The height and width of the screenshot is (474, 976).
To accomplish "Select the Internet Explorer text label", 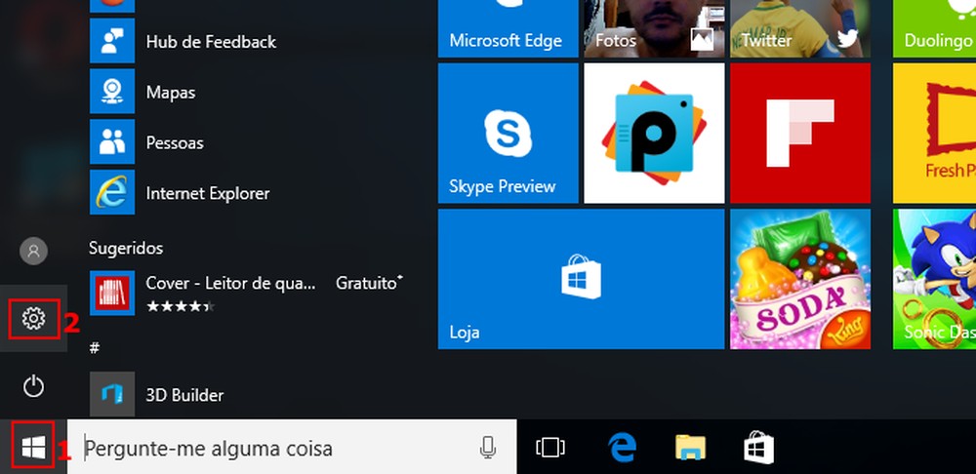I will point(208,193).
